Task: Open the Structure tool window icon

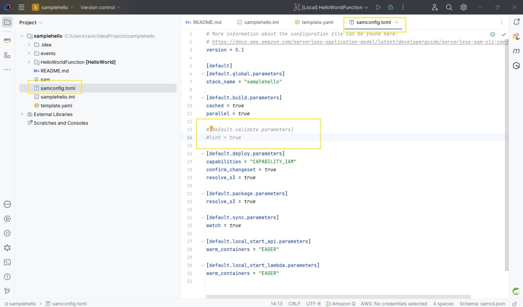Action: tap(7, 55)
